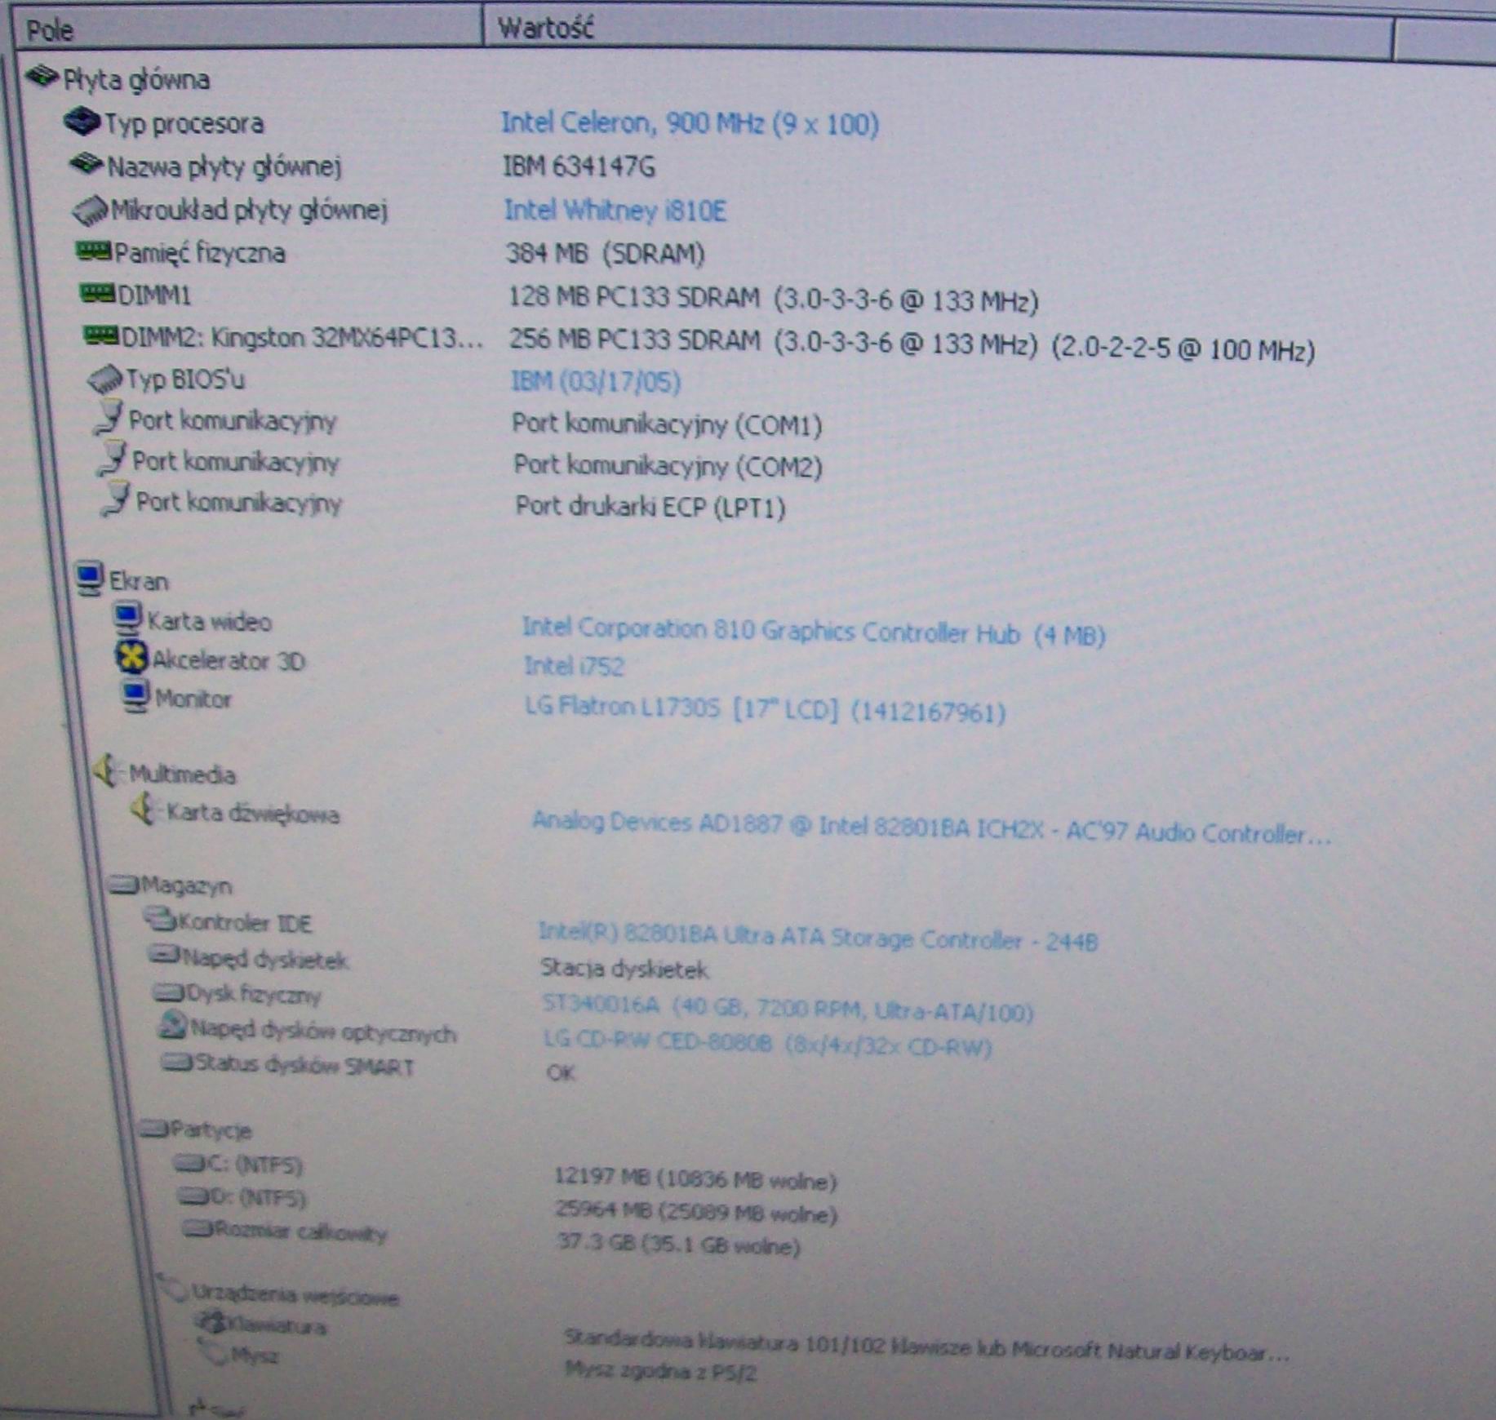Click the Mikroukład płyty głównej chip icon
Screen dimensions: 1496x1420
coord(91,209)
